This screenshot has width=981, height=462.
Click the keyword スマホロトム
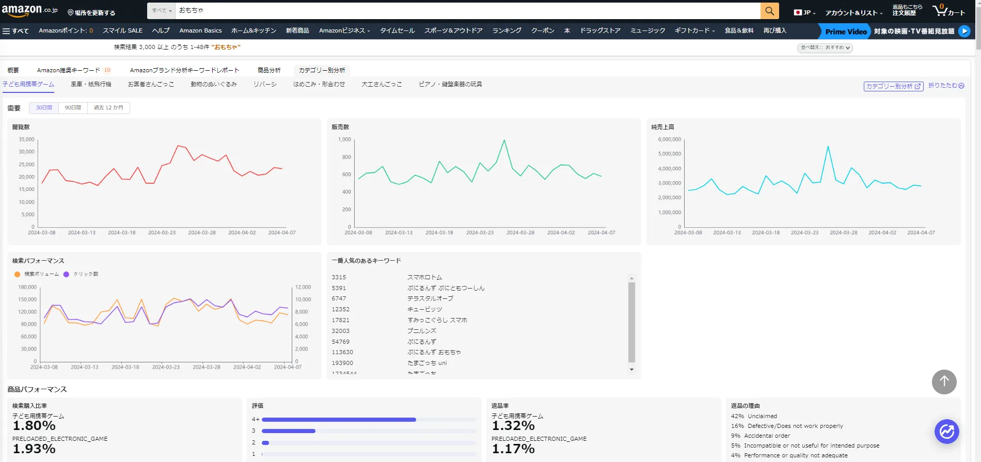(424, 278)
